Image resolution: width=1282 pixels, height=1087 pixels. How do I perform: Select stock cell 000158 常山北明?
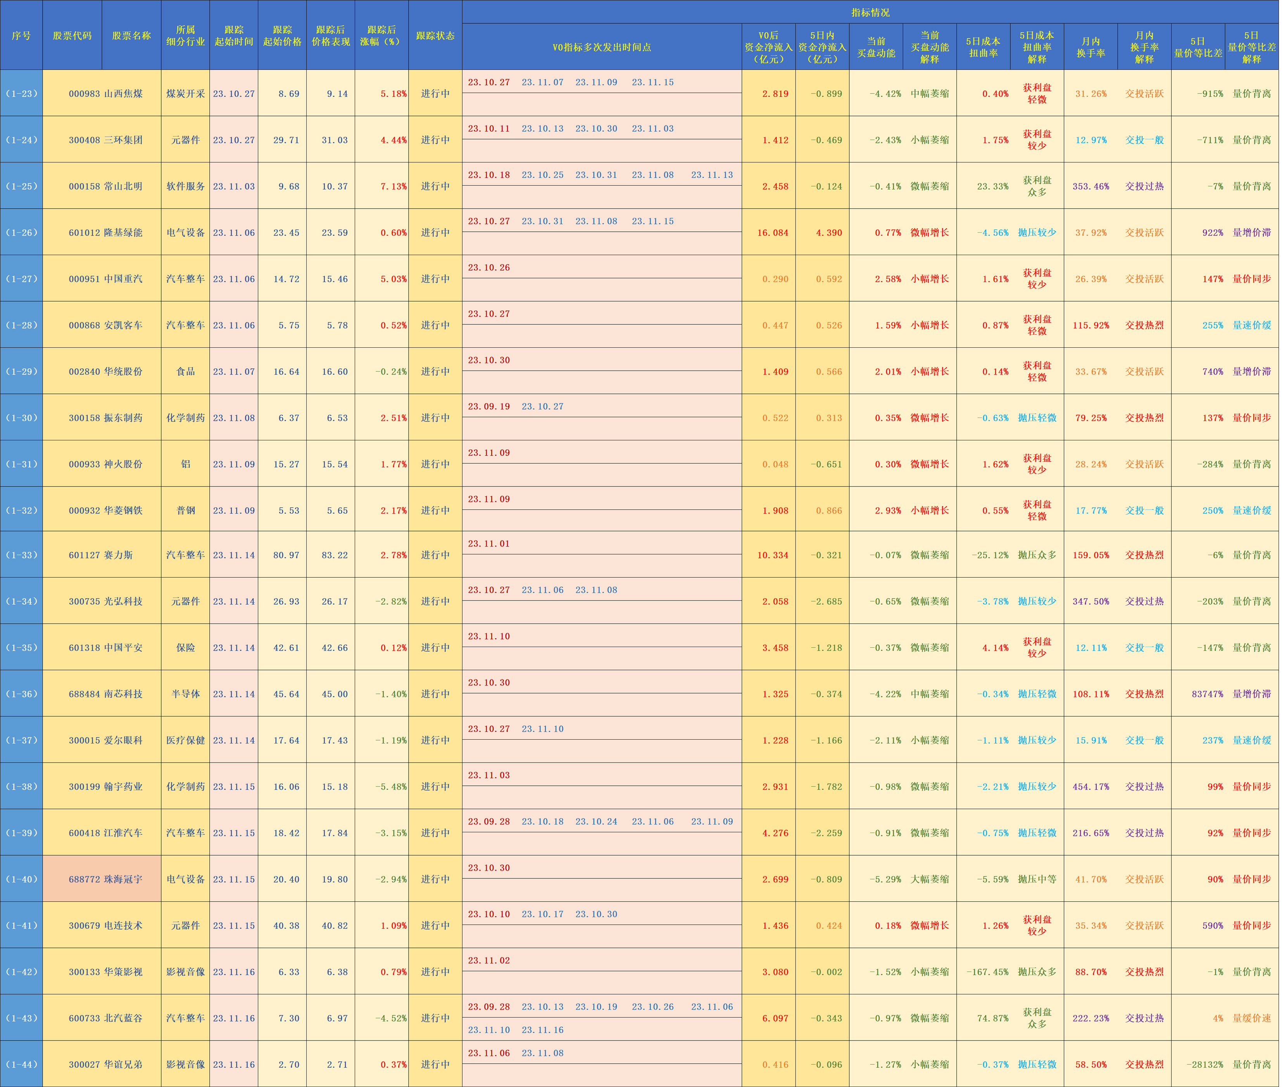[x=102, y=186]
